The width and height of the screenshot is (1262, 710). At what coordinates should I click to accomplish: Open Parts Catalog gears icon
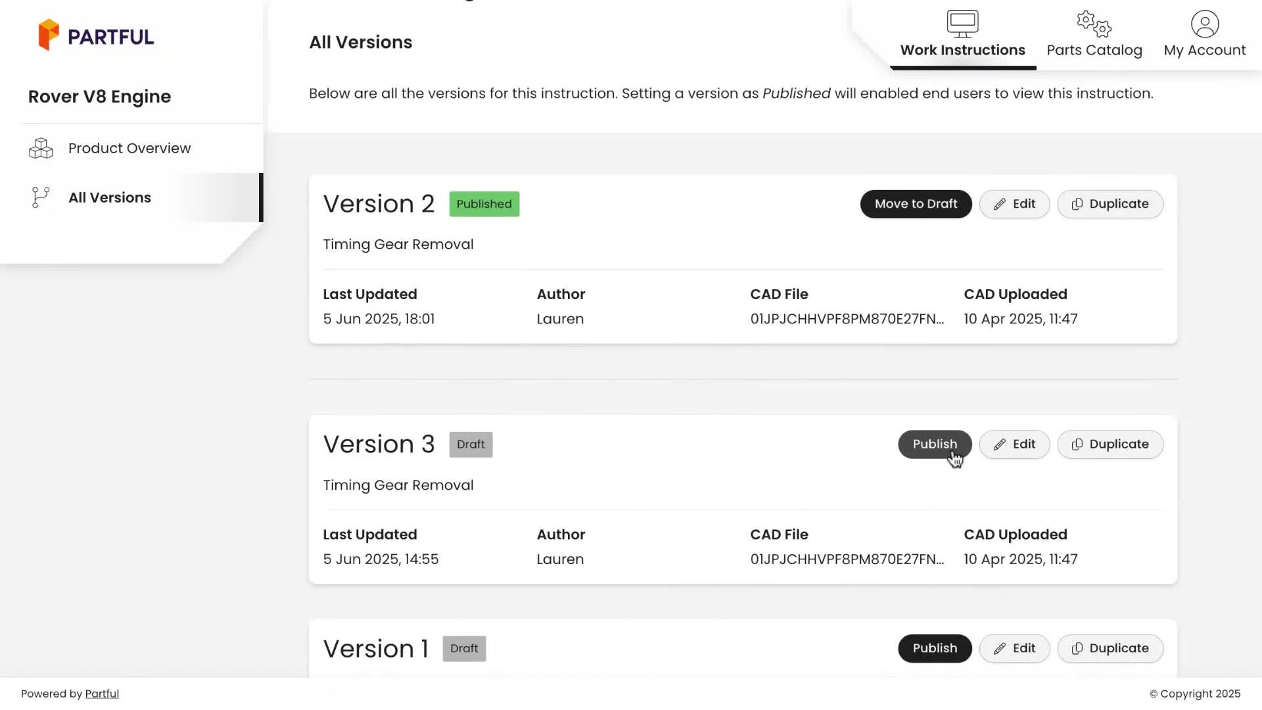[1094, 24]
